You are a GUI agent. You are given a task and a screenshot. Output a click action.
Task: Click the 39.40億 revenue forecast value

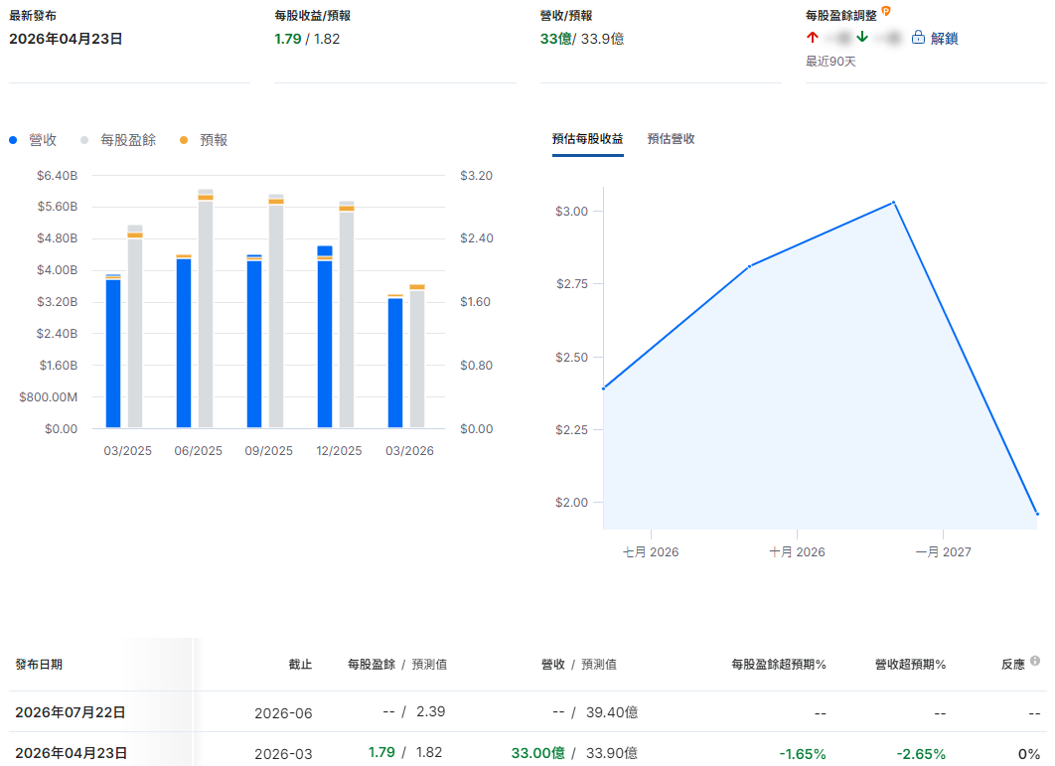612,712
